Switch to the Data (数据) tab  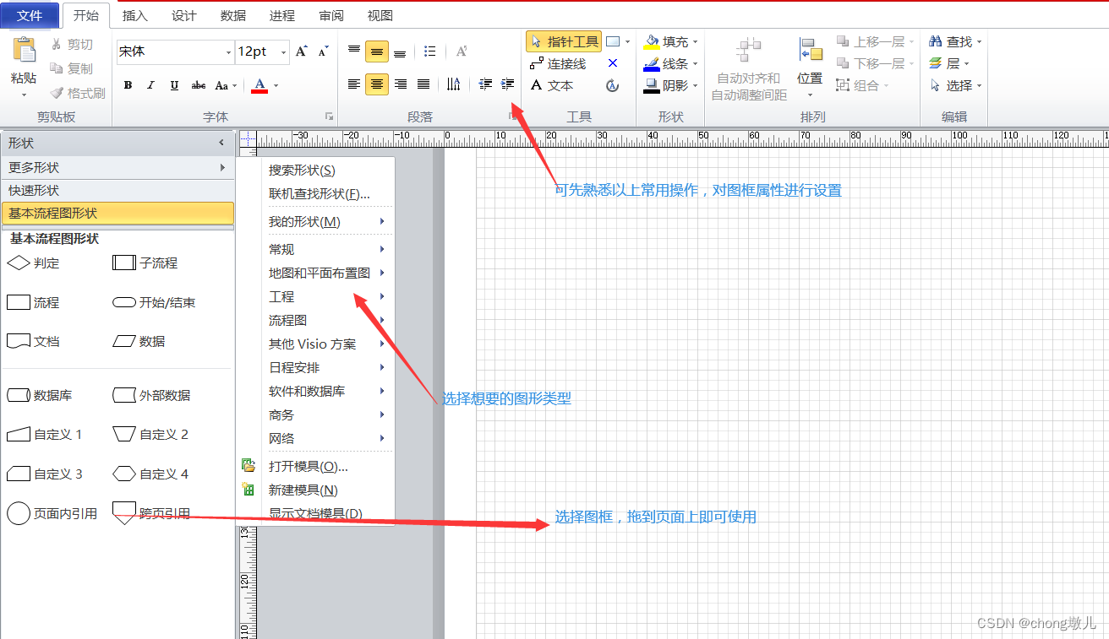(232, 15)
